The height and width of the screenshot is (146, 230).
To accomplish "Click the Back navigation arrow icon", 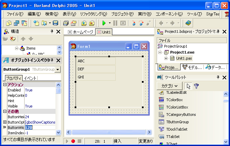I will [x=161, y=23].
